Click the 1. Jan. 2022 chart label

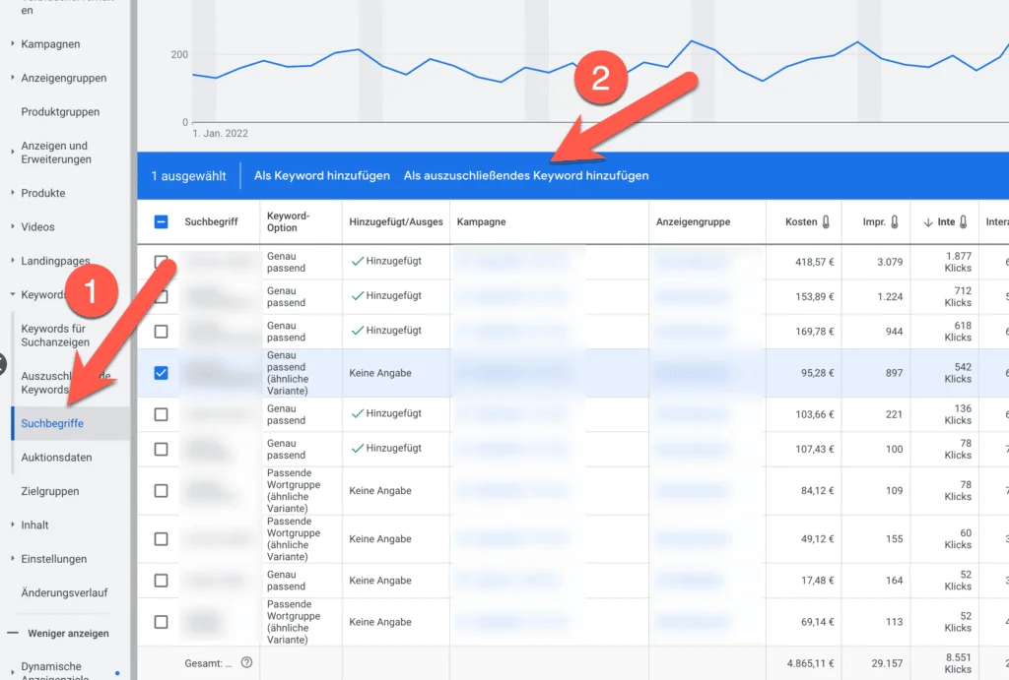point(220,134)
